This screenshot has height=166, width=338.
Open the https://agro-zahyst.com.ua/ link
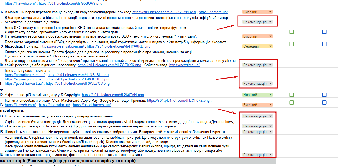click(62, 46)
